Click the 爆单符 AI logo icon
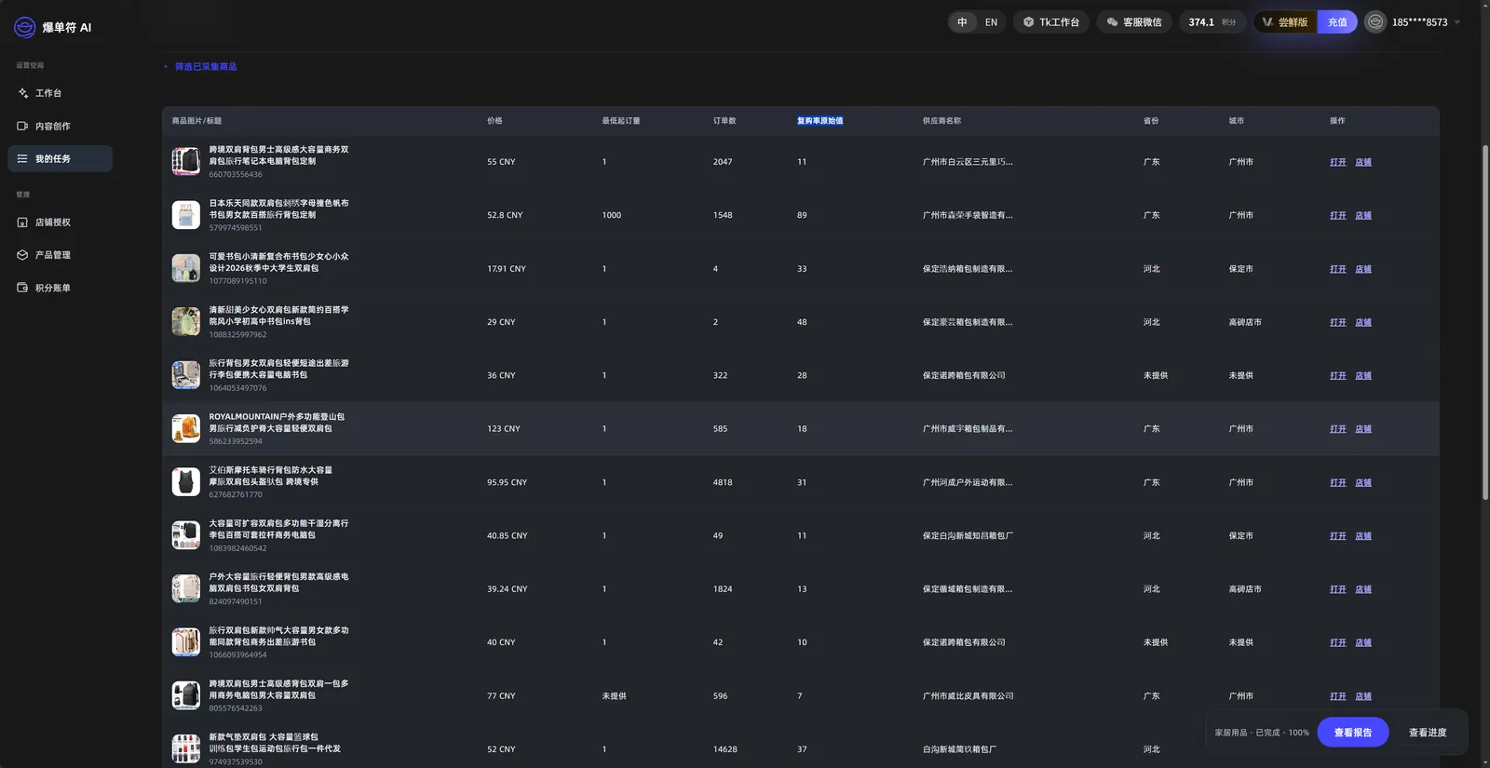The width and height of the screenshot is (1490, 768). (x=25, y=27)
